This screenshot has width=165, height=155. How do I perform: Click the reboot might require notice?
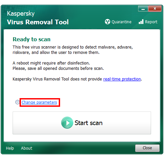pyautogui.click(x=51, y=63)
